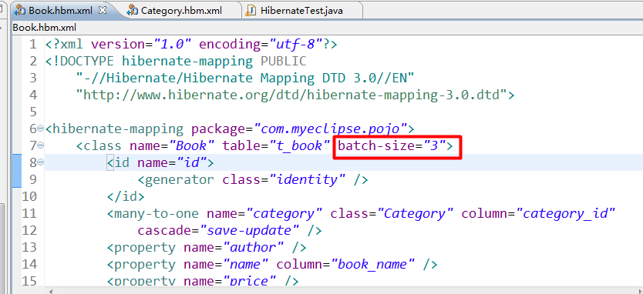643x294 pixels.
Task: Collapse the id element on line 8
Action: point(41,162)
